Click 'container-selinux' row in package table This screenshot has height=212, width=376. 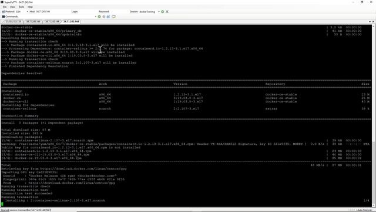point(186,108)
